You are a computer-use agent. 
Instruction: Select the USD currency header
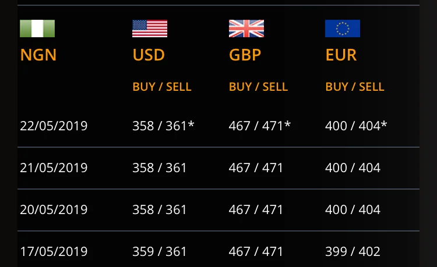[x=149, y=55]
